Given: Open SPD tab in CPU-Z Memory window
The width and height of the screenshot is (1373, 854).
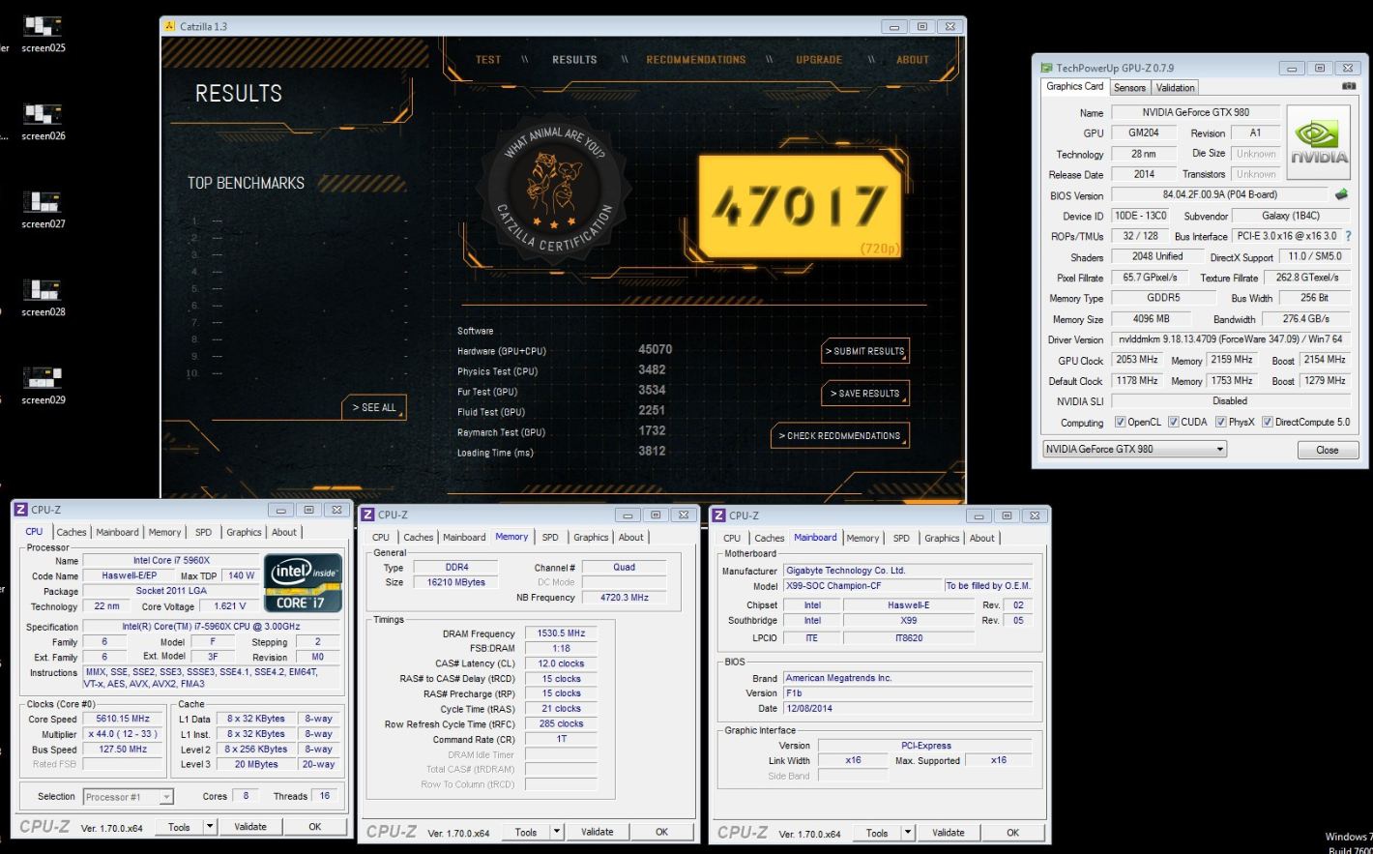Looking at the screenshot, I should (x=550, y=537).
